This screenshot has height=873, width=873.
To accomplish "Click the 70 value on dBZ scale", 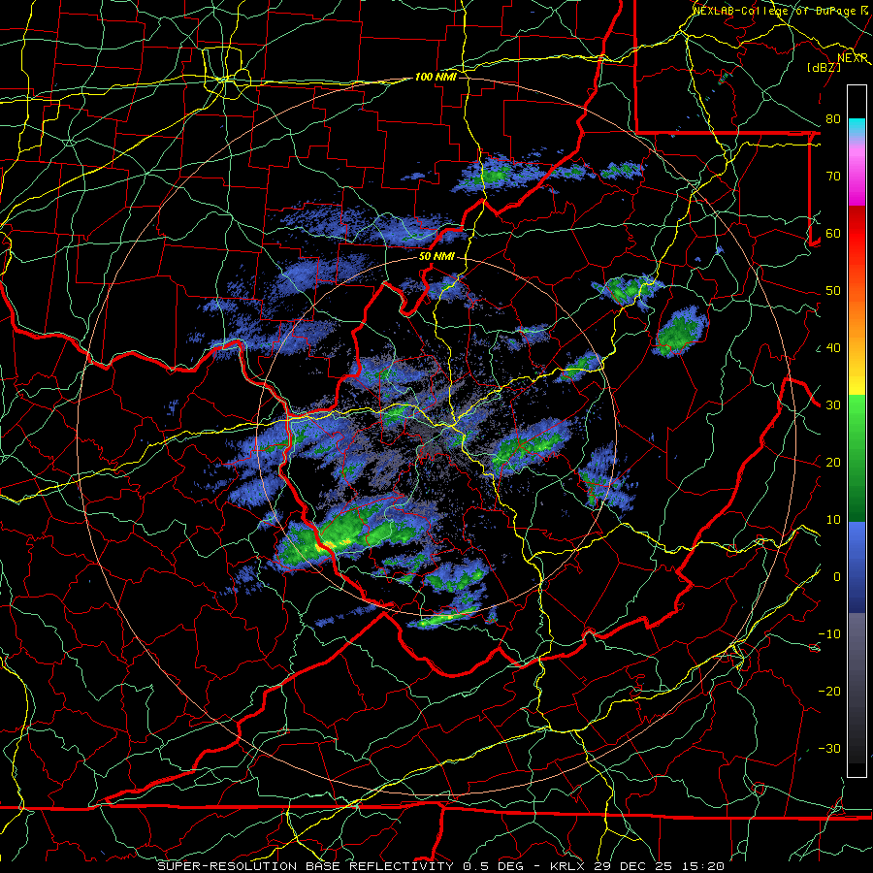I will tap(833, 177).
